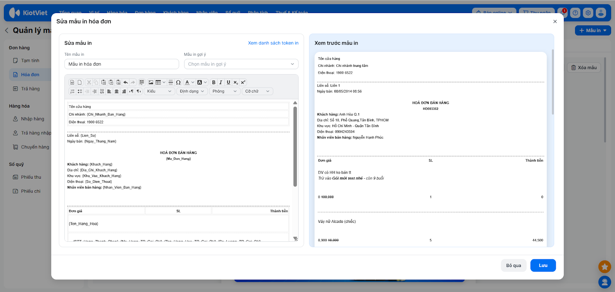Viewport: 615px width, 292px height.
Task: Open Xem danh sách token in link
Action: [273, 43]
